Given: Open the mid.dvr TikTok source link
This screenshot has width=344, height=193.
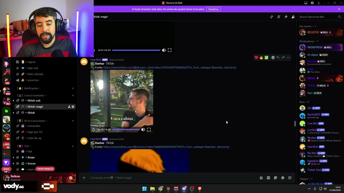Looking at the screenshot, I should pos(166,147).
